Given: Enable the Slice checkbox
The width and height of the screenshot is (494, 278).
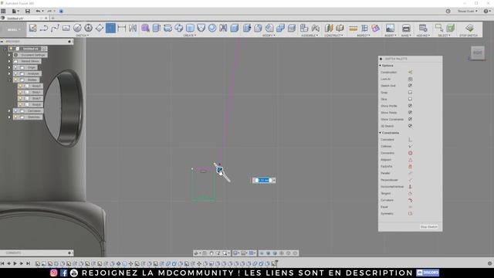Looking at the screenshot, I should tap(410, 100).
